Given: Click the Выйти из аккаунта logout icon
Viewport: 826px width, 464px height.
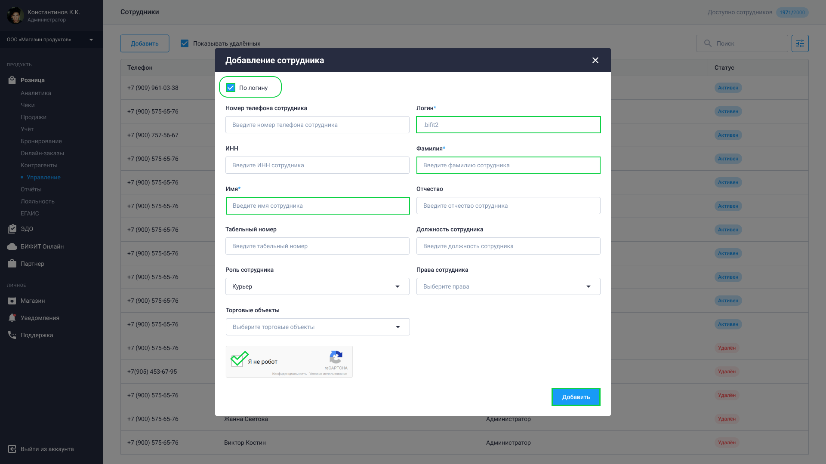Looking at the screenshot, I should tap(12, 449).
